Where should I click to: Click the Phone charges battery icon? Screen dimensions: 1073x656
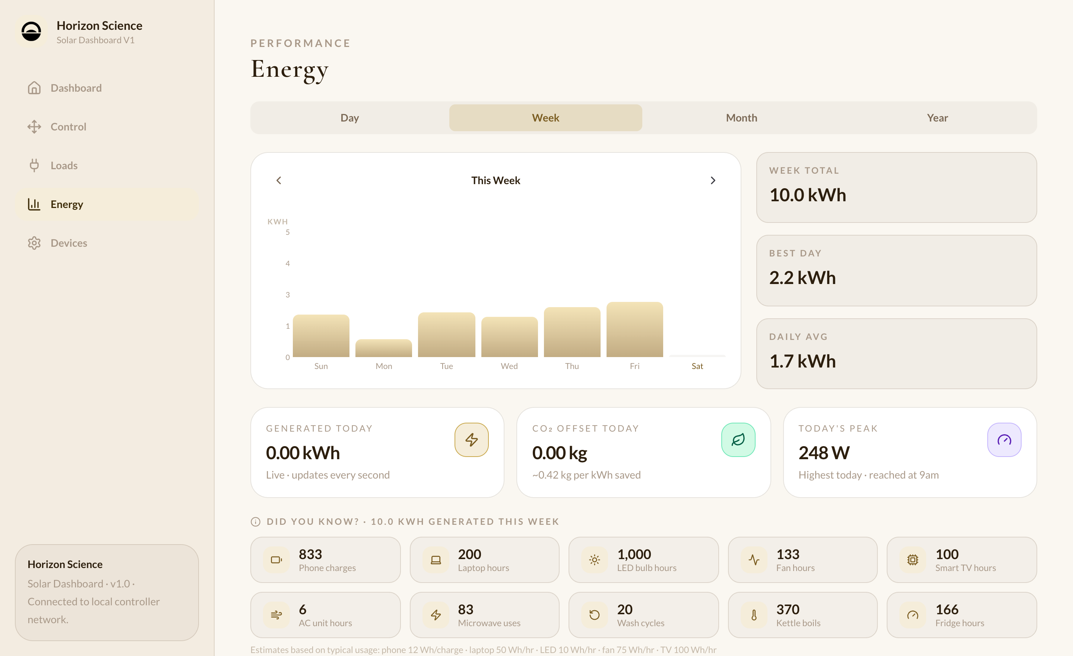[276, 560]
